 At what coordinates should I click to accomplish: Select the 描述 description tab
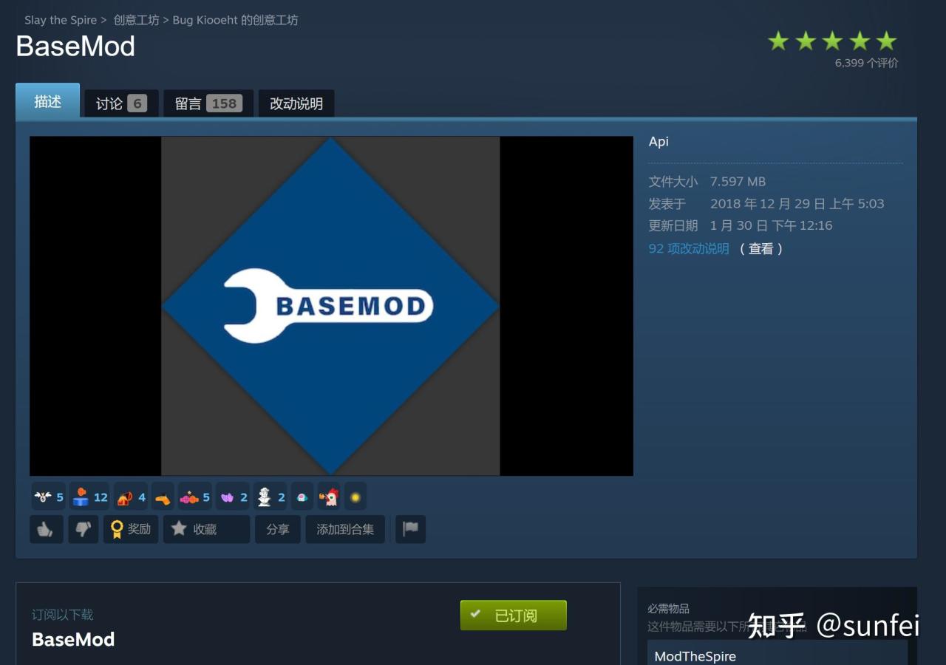point(47,101)
